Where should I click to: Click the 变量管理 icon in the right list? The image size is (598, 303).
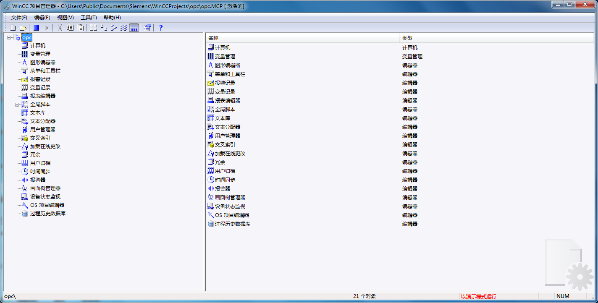[x=211, y=57]
